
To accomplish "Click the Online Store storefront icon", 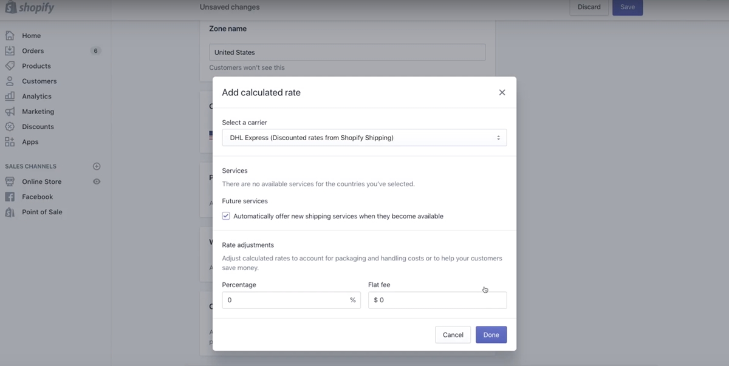I will [10, 181].
